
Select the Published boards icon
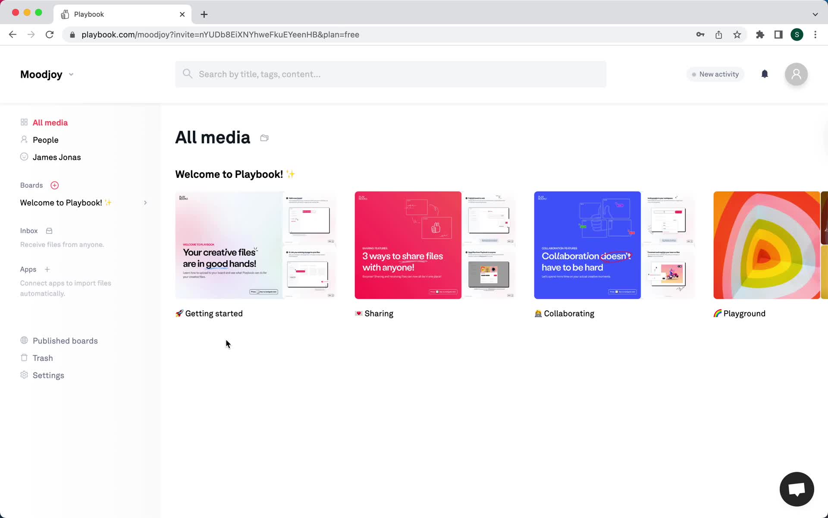(x=24, y=340)
